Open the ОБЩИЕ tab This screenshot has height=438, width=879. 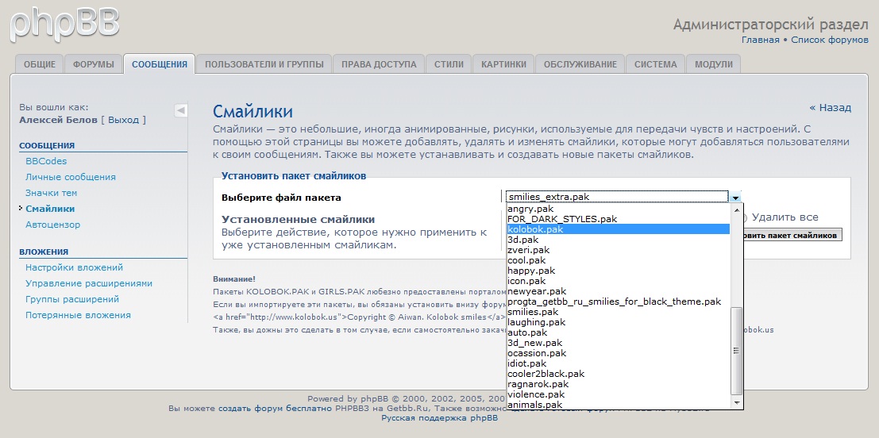point(39,64)
